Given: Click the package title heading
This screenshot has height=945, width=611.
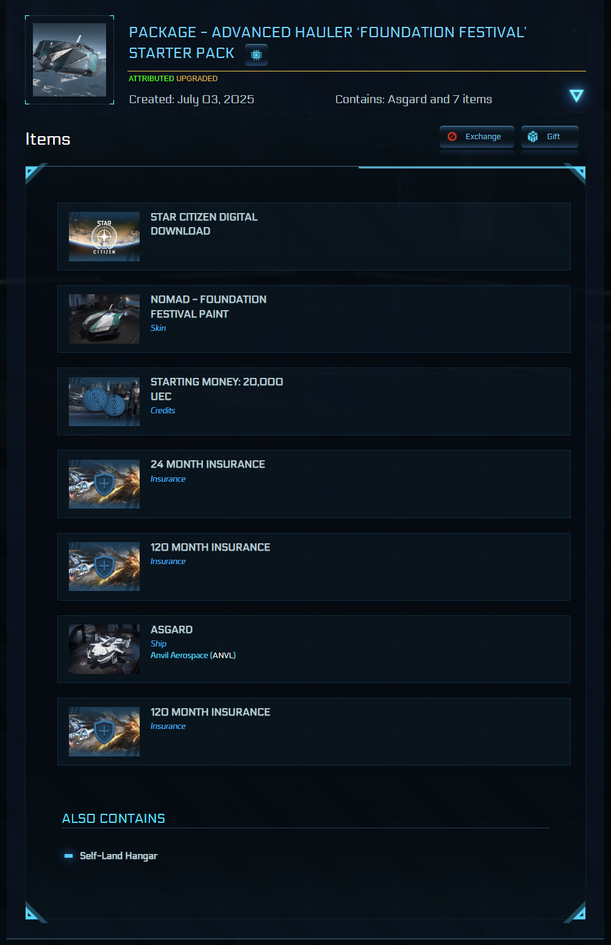Looking at the screenshot, I should coord(327,43).
